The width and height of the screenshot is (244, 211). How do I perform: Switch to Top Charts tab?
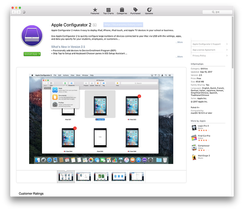(108, 11)
